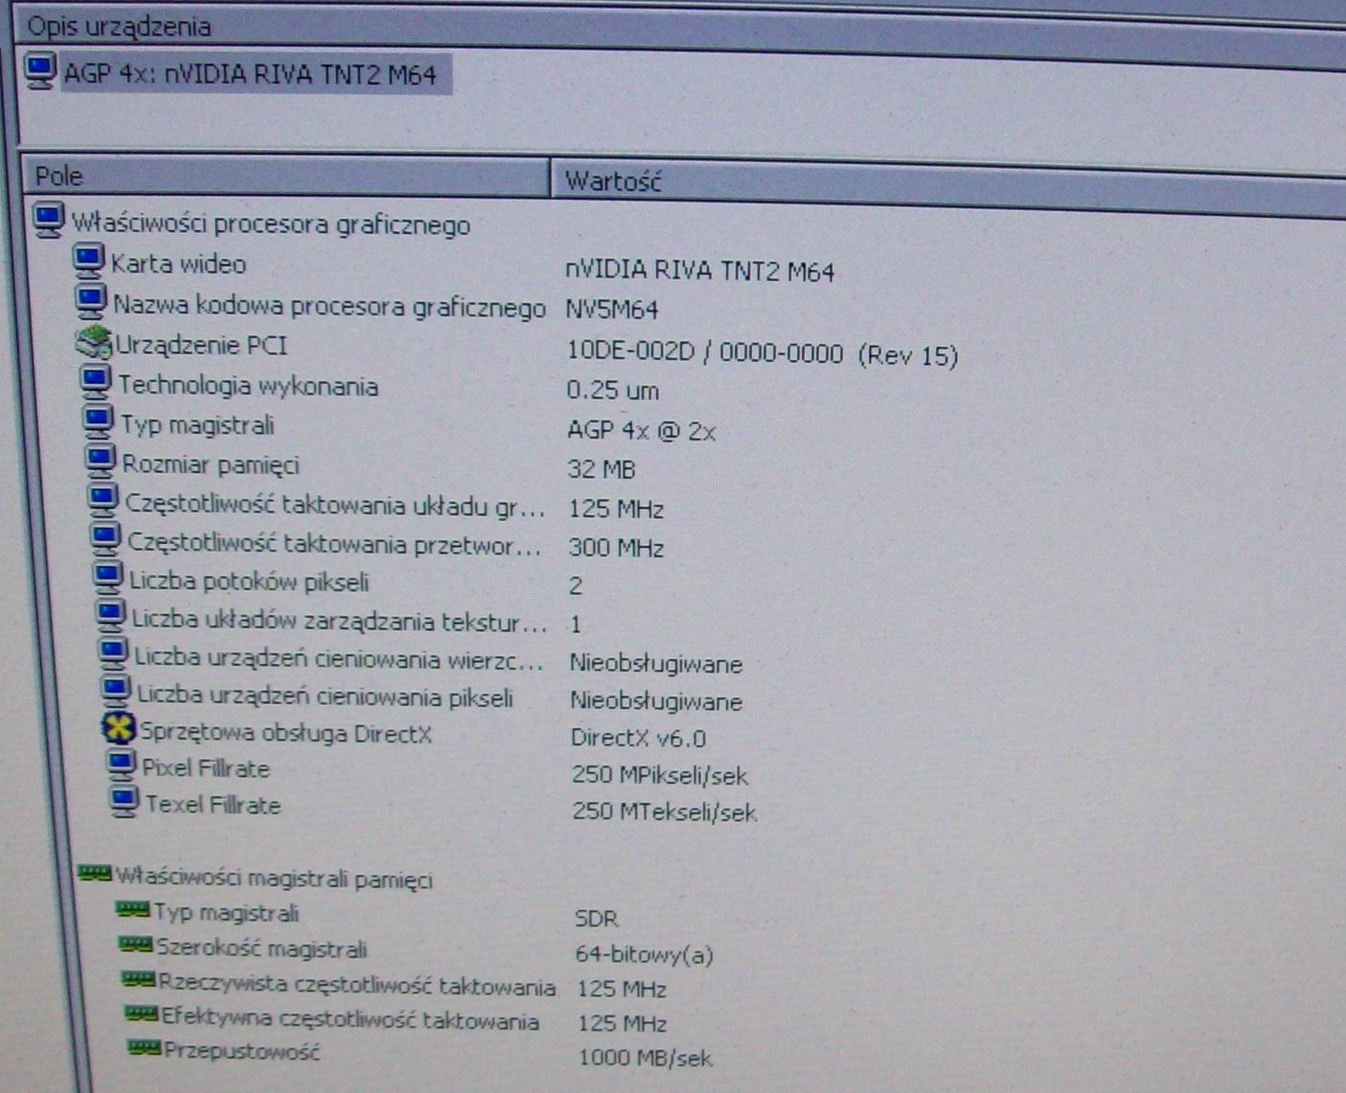This screenshot has width=1346, height=1093.
Task: Click icon next to Właściwości procesora graficznego
Action: tap(49, 220)
